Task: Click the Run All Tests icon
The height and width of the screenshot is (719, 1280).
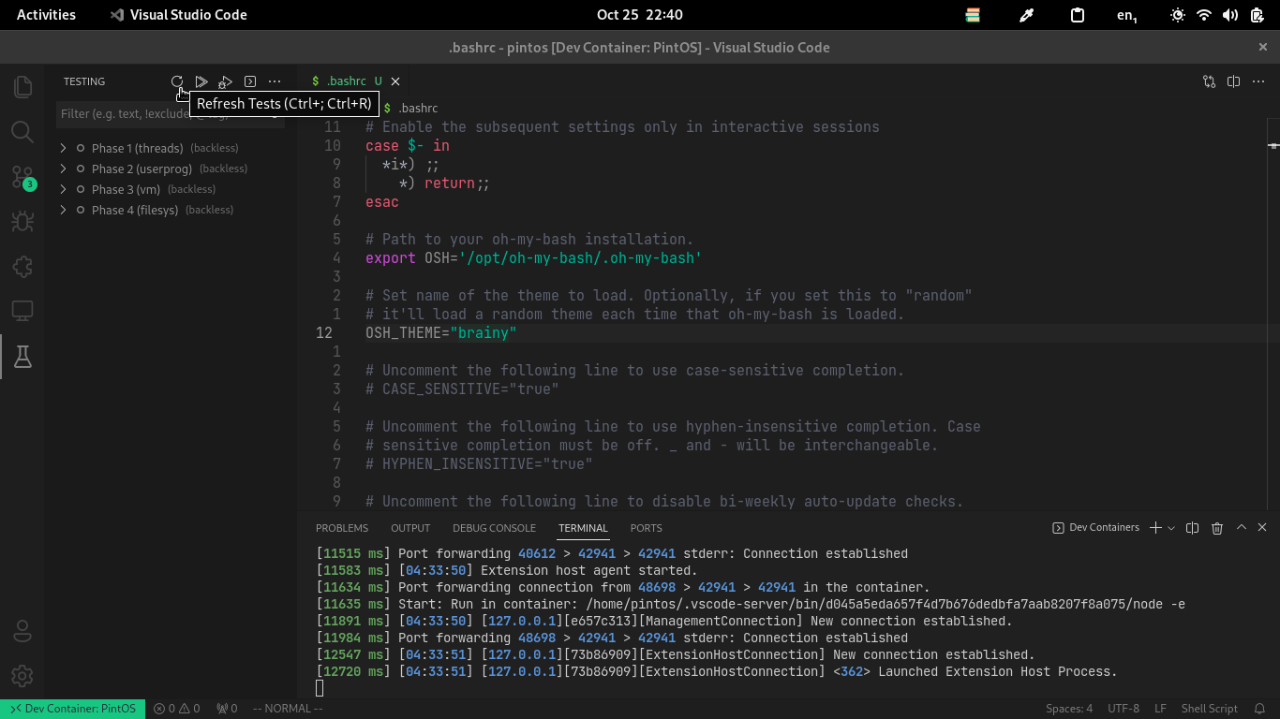Action: (201, 81)
